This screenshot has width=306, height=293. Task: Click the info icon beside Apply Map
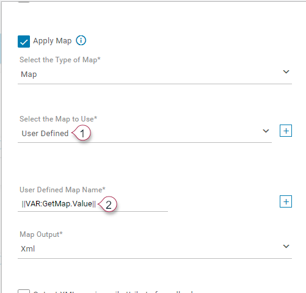click(x=81, y=40)
